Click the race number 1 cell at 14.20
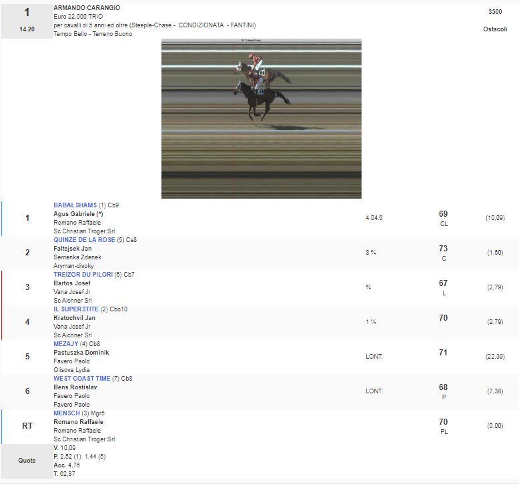The height and width of the screenshot is (488, 519). (x=27, y=21)
